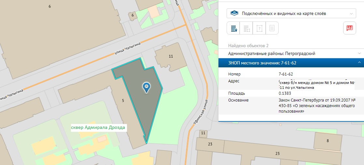
Task: Click building number 8 on the map
Action: 328,141
